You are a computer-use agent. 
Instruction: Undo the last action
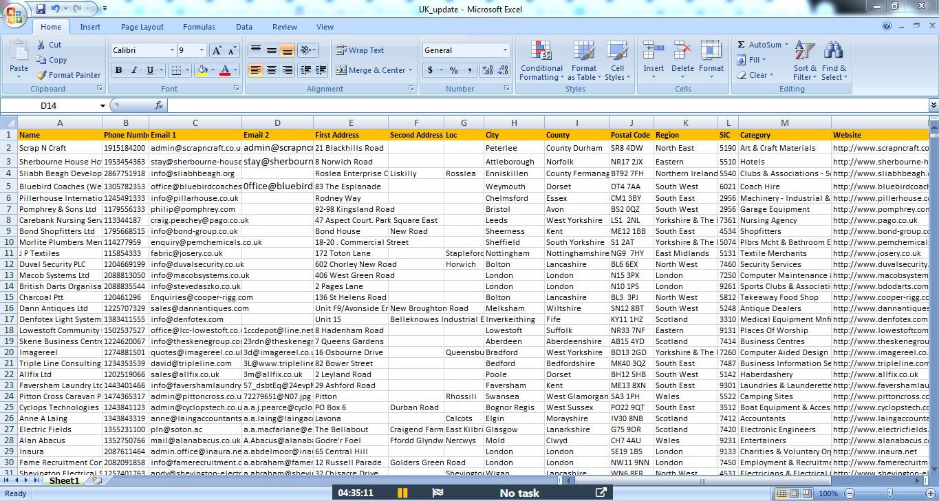click(56, 9)
